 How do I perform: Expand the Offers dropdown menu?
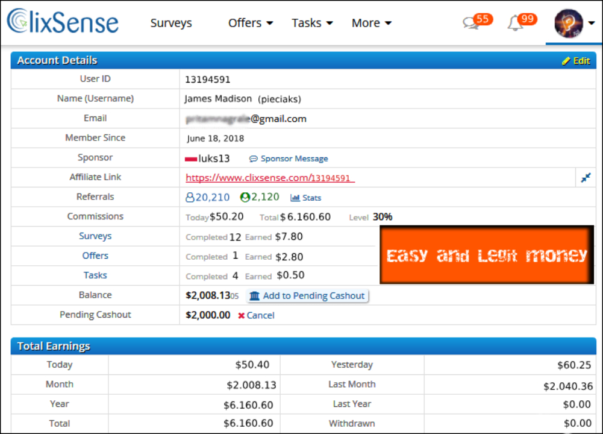click(x=251, y=23)
